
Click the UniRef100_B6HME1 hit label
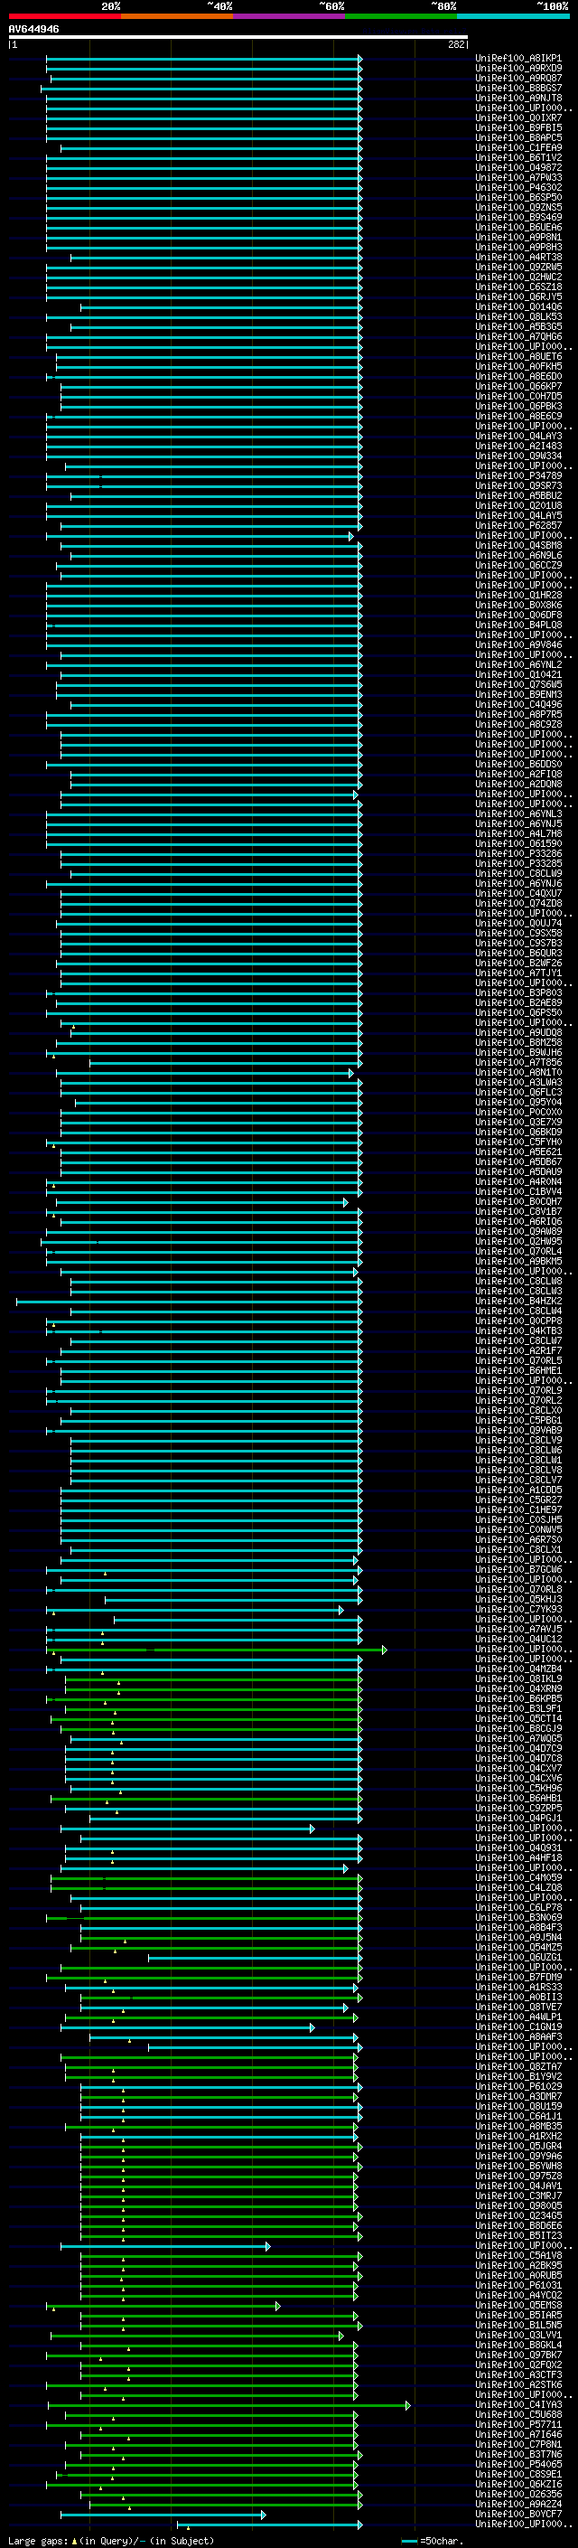[518, 1371]
